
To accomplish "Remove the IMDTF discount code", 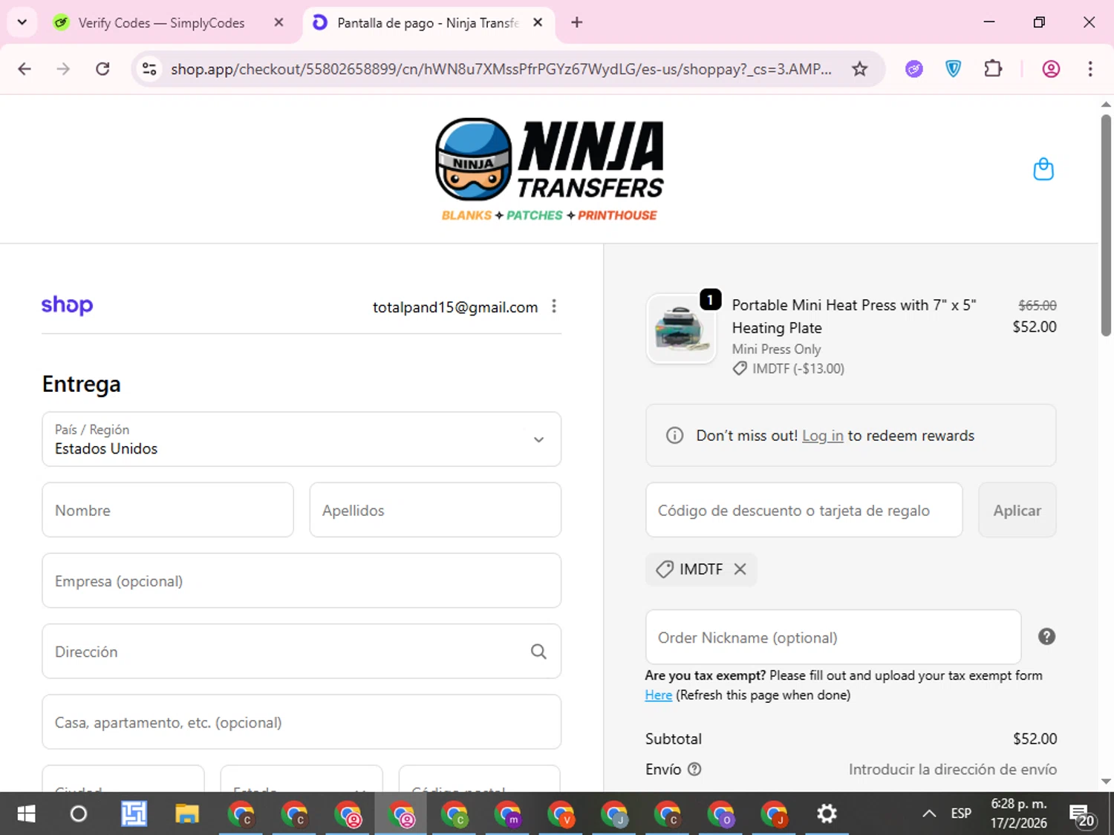I will 740,569.
